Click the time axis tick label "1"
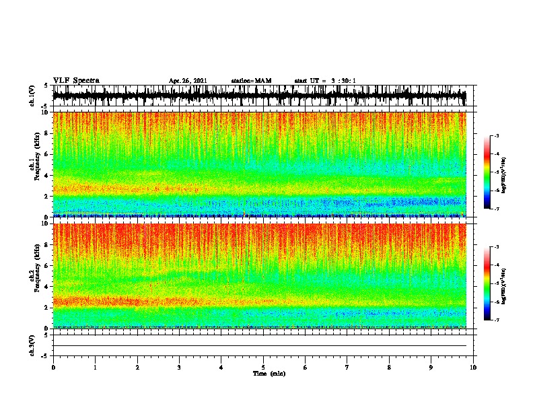This screenshot has width=533, height=412. (x=95, y=368)
